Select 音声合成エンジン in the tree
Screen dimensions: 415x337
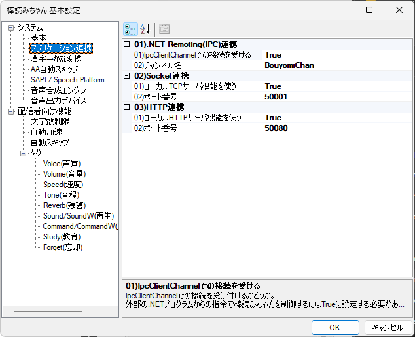(58, 90)
